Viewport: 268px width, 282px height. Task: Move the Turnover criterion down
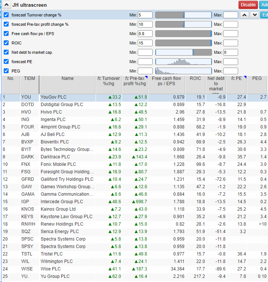pos(254,15)
